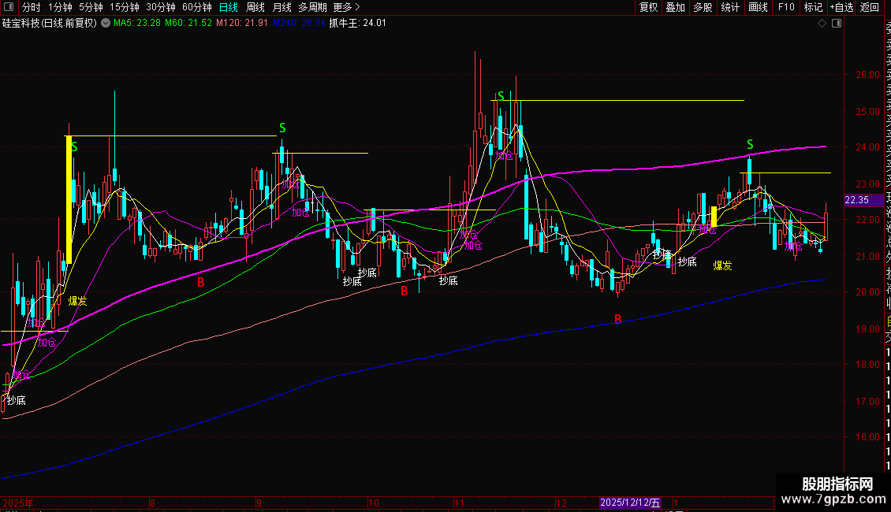Open the 统计 statistics tool
The width and height of the screenshot is (891, 512).
(730, 7)
